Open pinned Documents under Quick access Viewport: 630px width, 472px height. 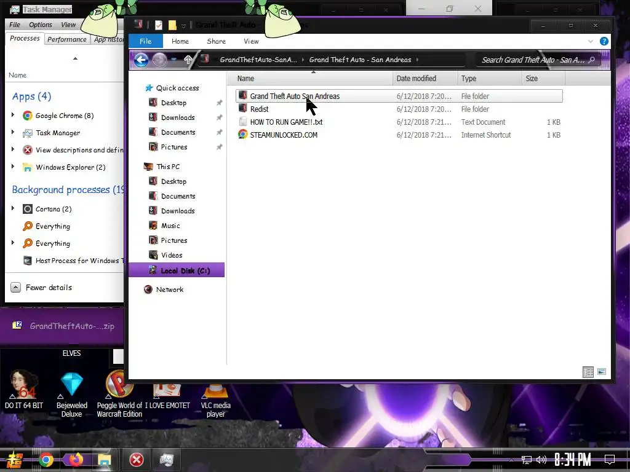(x=178, y=132)
